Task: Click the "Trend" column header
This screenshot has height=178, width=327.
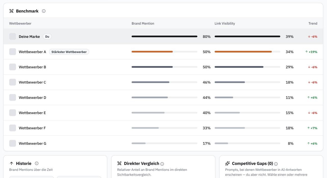Action: point(313,23)
